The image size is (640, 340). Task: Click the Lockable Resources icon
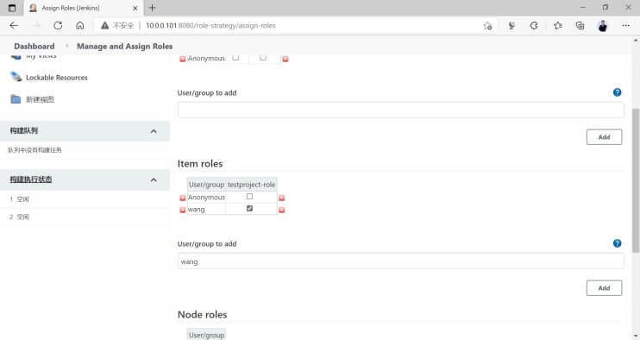click(16, 77)
